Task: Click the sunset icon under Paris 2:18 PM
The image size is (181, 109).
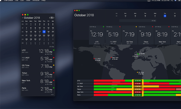Action: (x=46, y=92)
